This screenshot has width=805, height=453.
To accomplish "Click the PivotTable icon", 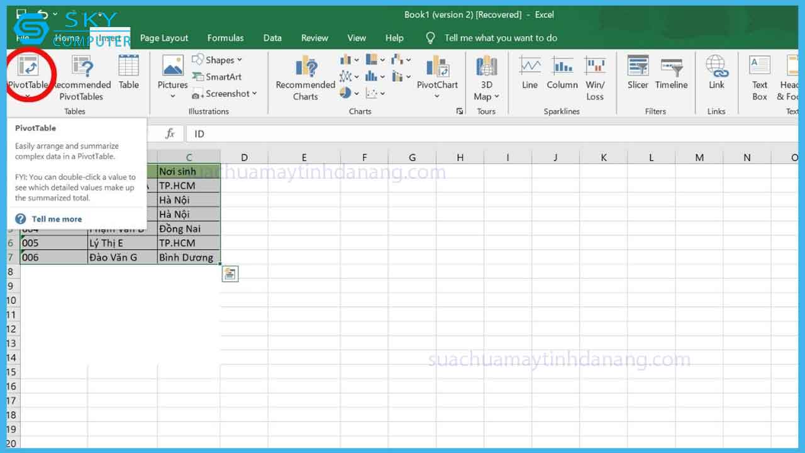I will [28, 66].
